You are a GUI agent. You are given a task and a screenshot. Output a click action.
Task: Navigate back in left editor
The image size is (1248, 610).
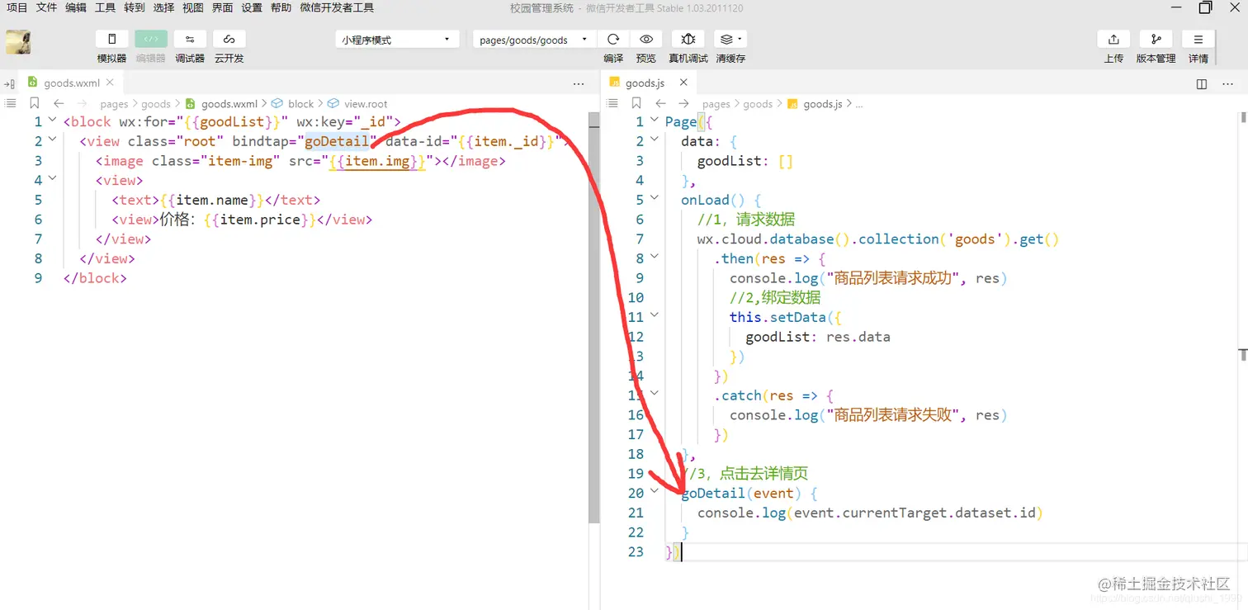pyautogui.click(x=59, y=103)
